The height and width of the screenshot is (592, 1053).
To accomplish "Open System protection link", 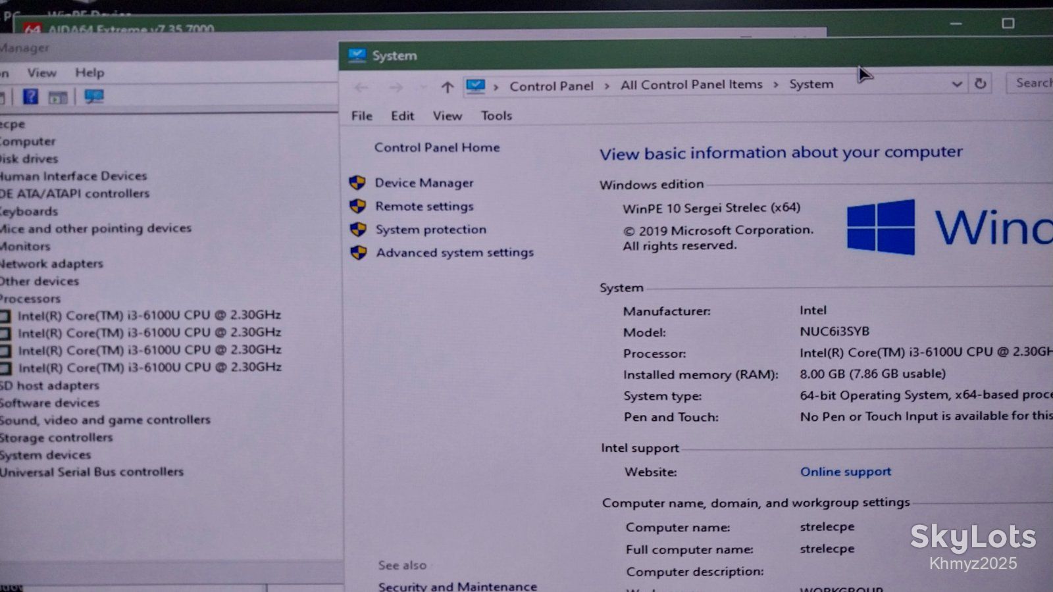I will 430,230.
